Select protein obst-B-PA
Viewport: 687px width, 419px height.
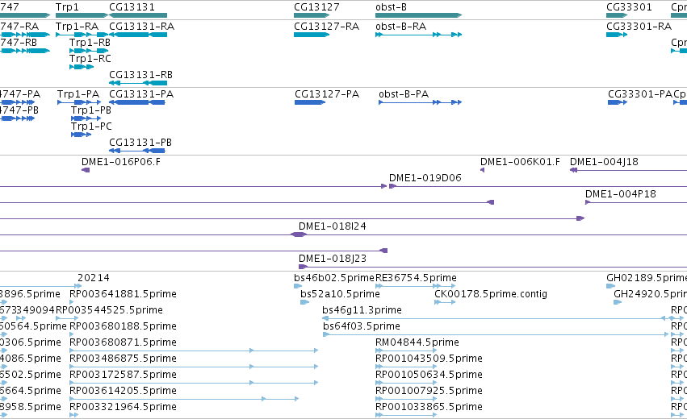click(420, 102)
